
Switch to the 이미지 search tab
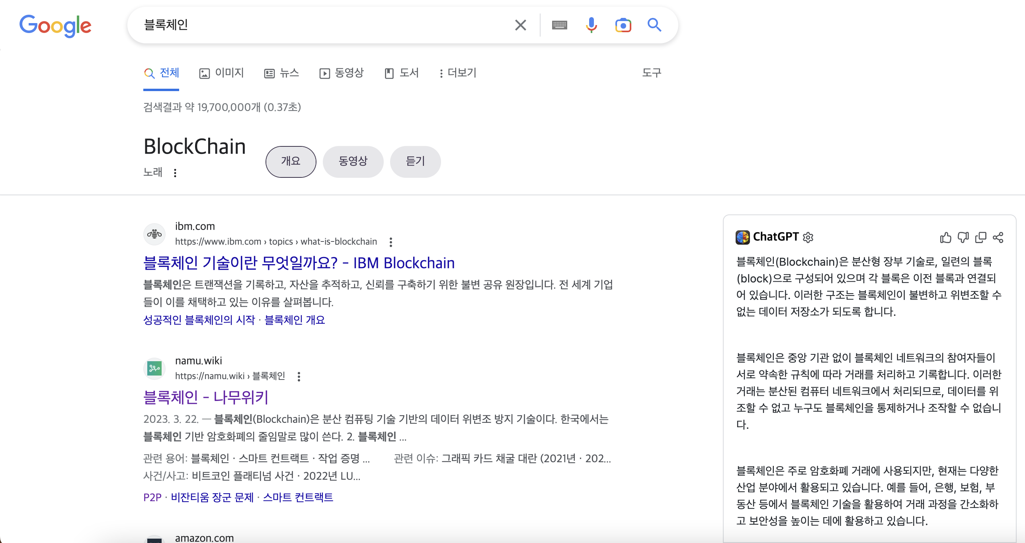(x=221, y=73)
